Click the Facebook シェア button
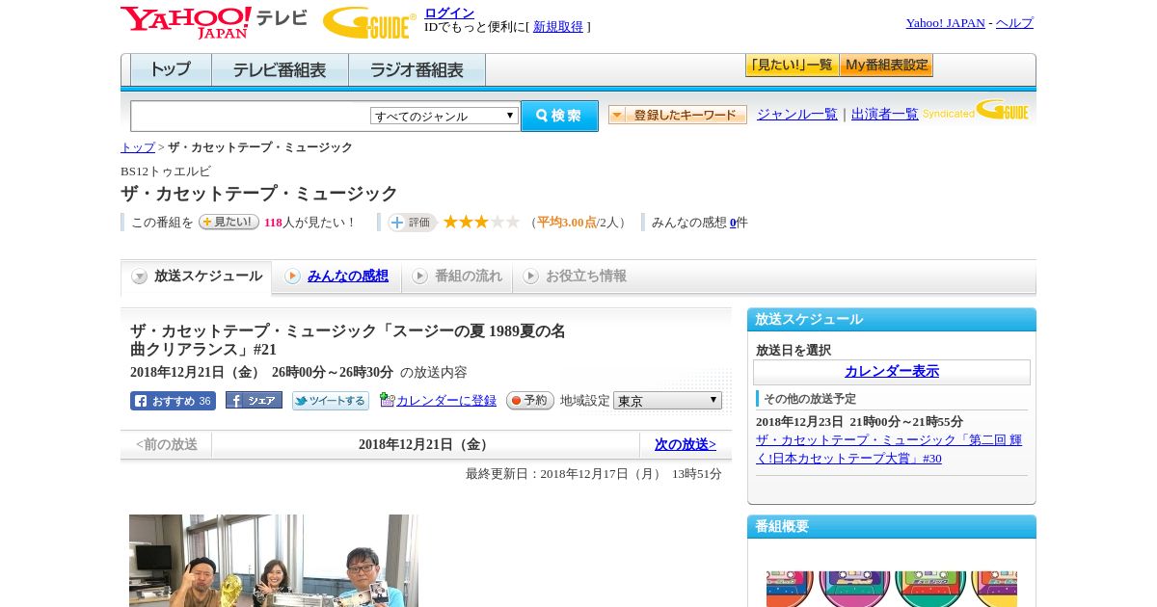This screenshot has width=1157, height=607. coord(254,400)
